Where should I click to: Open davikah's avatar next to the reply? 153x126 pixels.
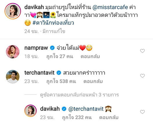(31, 111)
